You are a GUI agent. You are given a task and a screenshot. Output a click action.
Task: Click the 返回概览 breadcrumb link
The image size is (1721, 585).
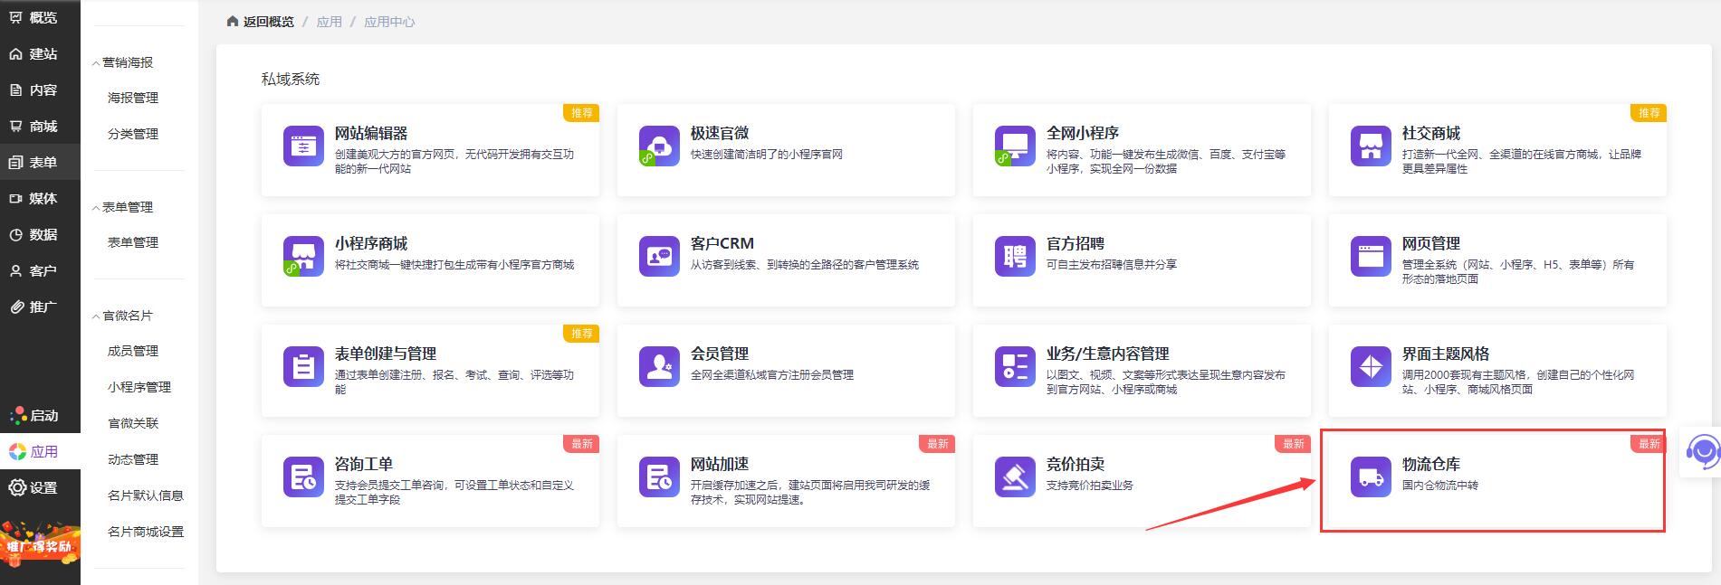269,22
